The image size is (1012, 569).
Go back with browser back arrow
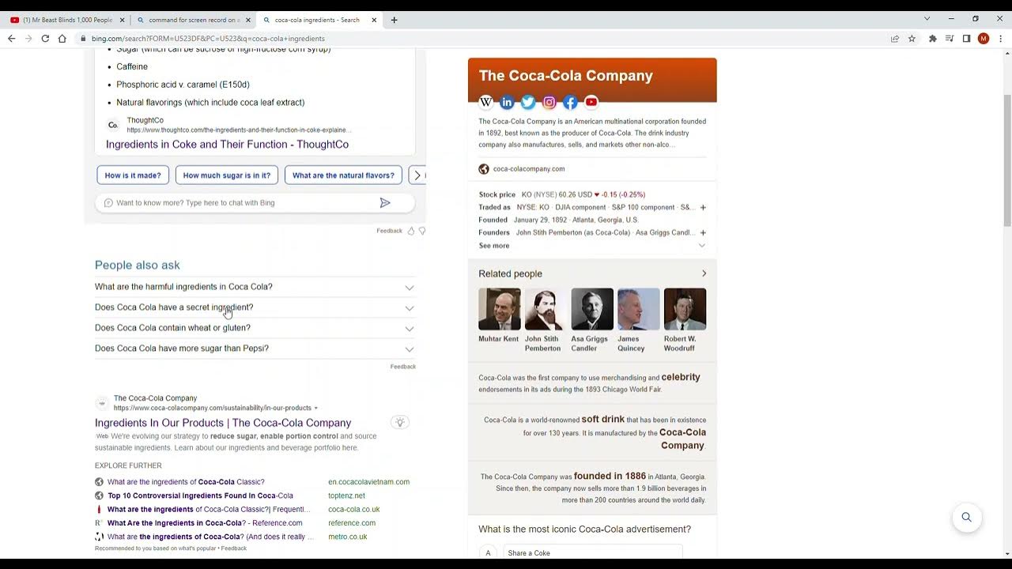click(x=11, y=38)
